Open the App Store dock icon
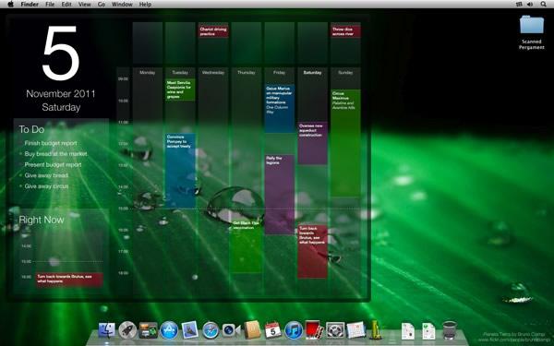 click(169, 330)
